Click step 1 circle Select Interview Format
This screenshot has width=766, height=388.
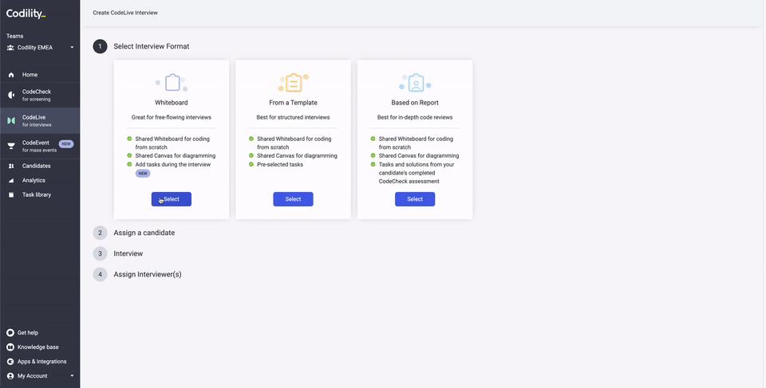pyautogui.click(x=101, y=46)
